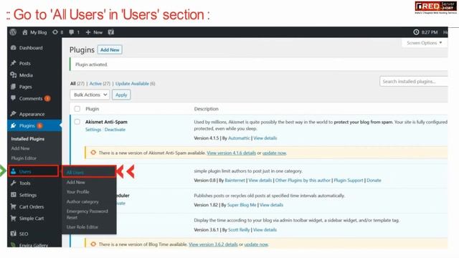This screenshot has width=459, height=258.
Task: Click the WordPress logo in admin bar
Action: click(x=13, y=32)
